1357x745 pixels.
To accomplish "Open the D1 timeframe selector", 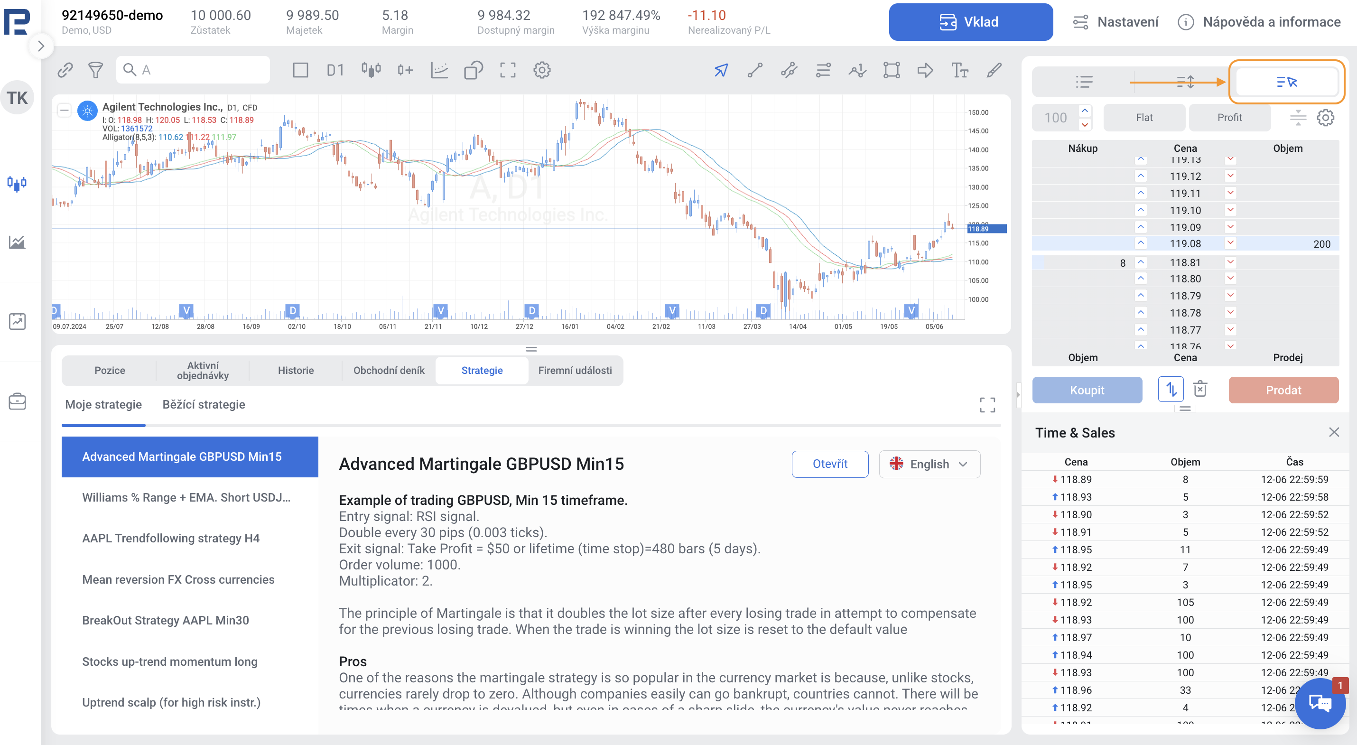I will 335,70.
